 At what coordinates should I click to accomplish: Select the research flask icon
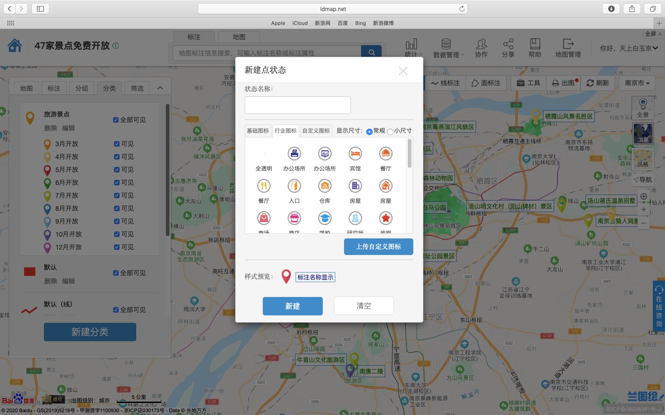pyautogui.click(x=355, y=218)
